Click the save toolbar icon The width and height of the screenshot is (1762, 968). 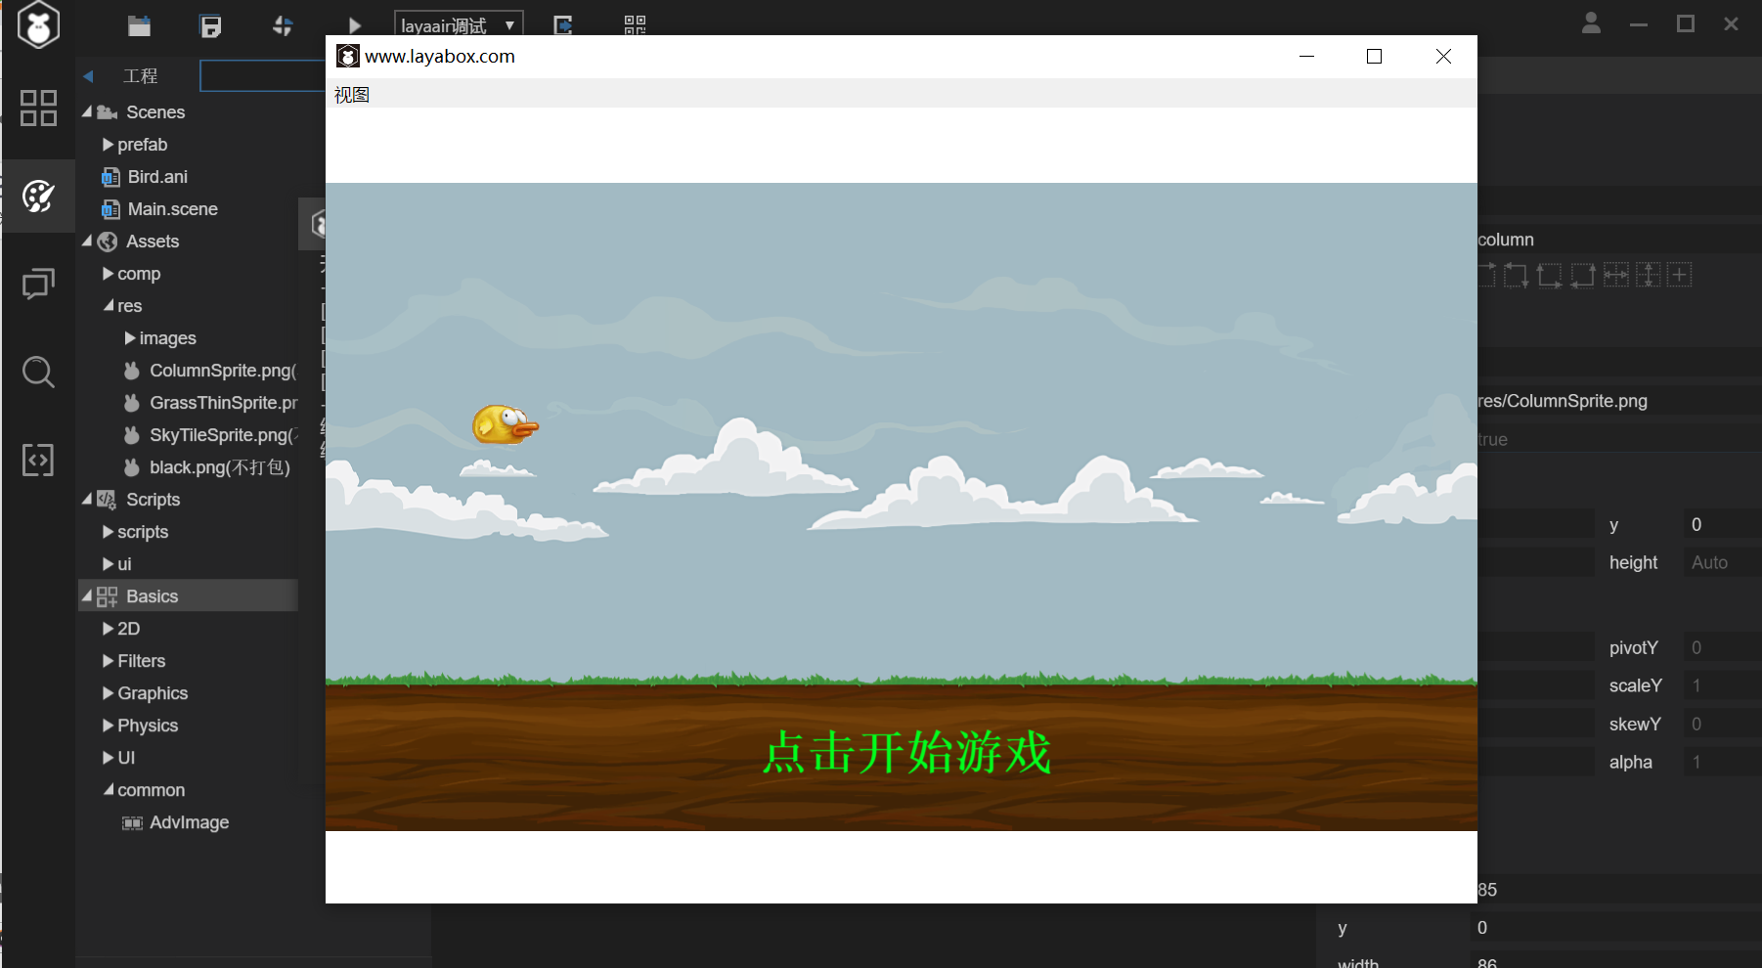pos(210,26)
